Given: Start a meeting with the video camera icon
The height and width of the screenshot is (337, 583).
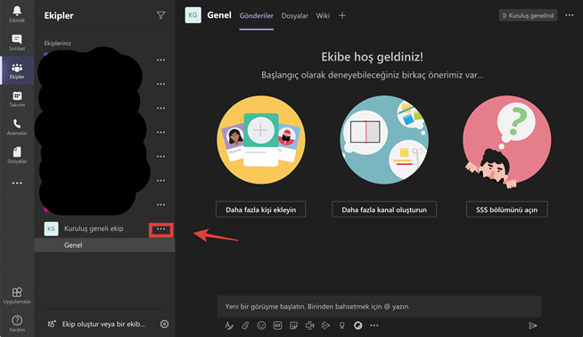Looking at the screenshot, I should click(309, 325).
